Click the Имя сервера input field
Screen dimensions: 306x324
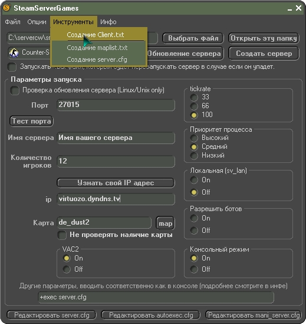tap(116, 138)
